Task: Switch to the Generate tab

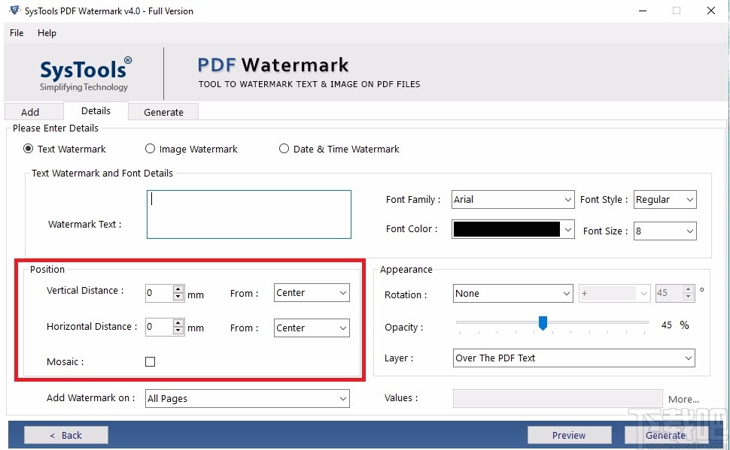Action: 163,111
